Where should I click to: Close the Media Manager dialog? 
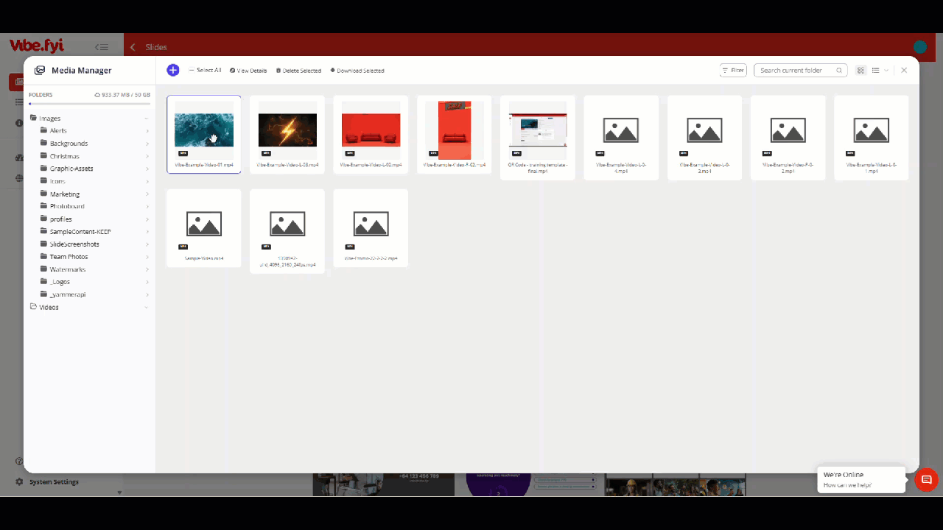[904, 71]
